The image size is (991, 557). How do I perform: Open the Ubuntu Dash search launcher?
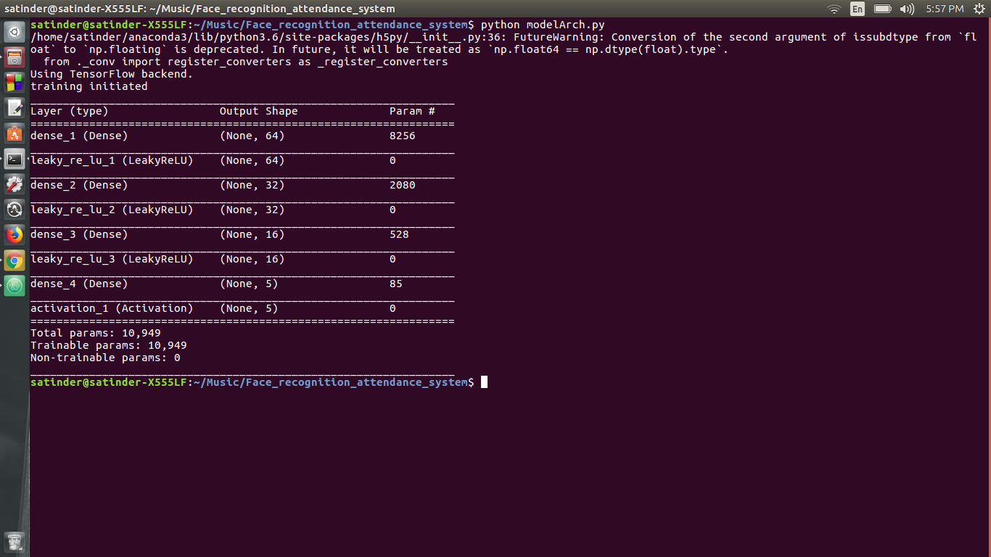(15, 32)
